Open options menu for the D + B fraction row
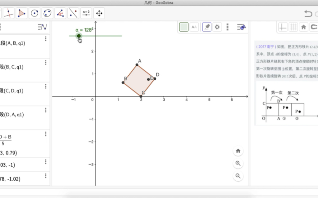318x198 pixels. [x=46, y=134]
